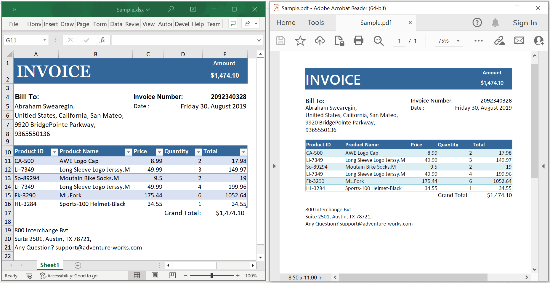Click the Excel formula bar input
The image size is (550, 283).
tap(184, 40)
